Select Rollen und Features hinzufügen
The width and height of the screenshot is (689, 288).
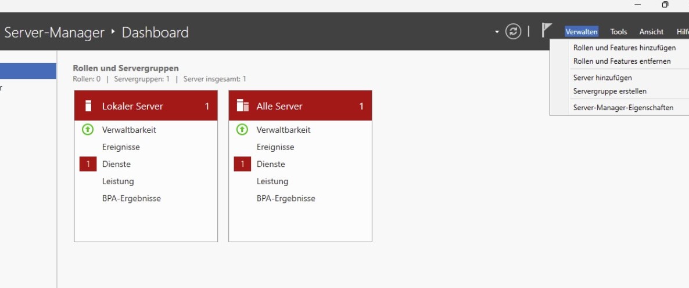pos(624,48)
